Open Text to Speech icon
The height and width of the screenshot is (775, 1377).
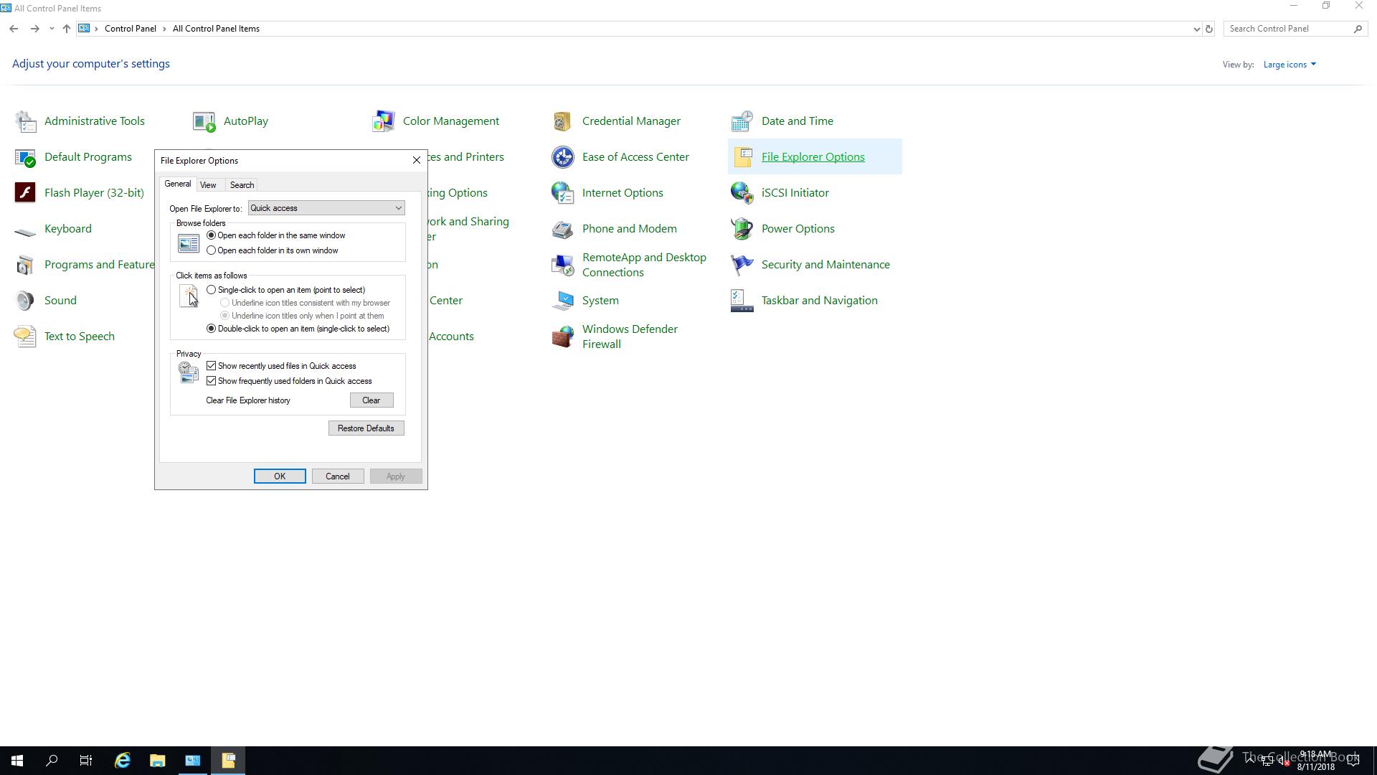25,337
